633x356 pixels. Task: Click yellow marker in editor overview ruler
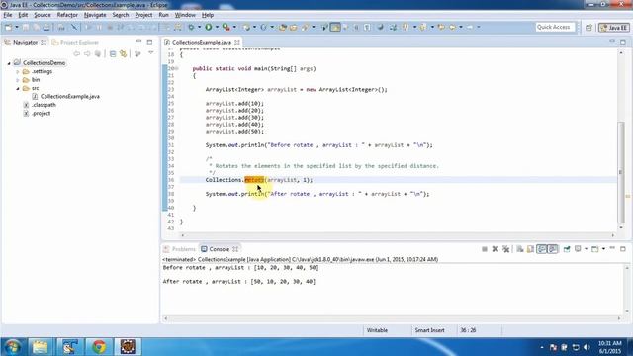[628, 196]
